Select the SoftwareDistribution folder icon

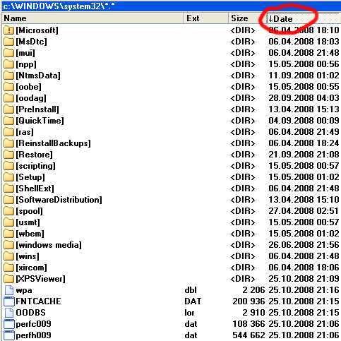click(9, 200)
